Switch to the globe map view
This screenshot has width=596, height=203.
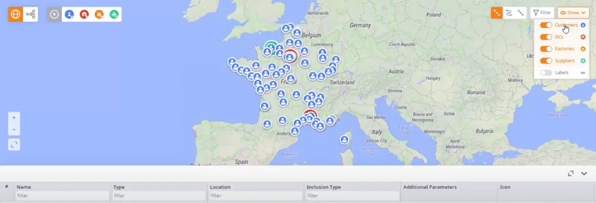(x=15, y=14)
